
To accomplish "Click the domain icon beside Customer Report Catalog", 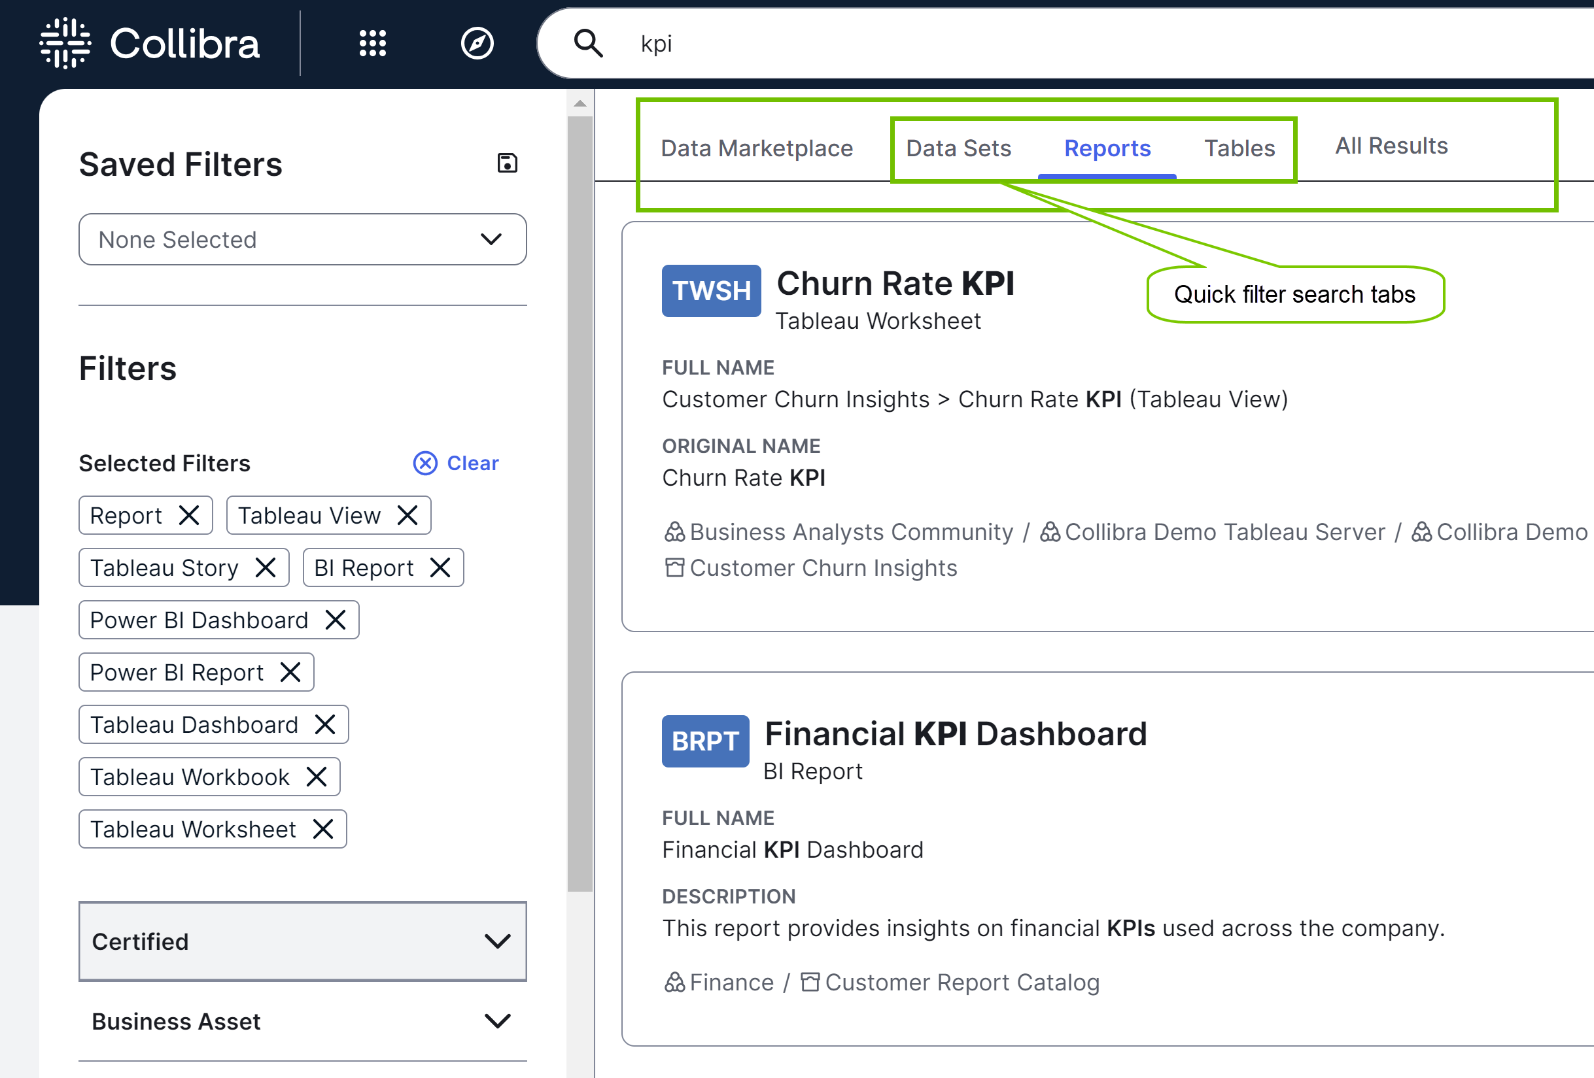I will click(810, 983).
